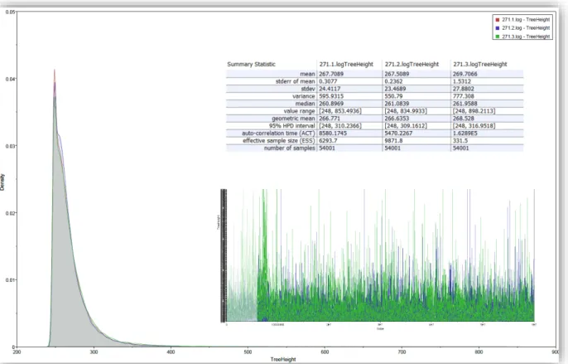Click the '271.2.logTreeHeight' column header
This screenshot has width=568, height=364.
coord(412,64)
